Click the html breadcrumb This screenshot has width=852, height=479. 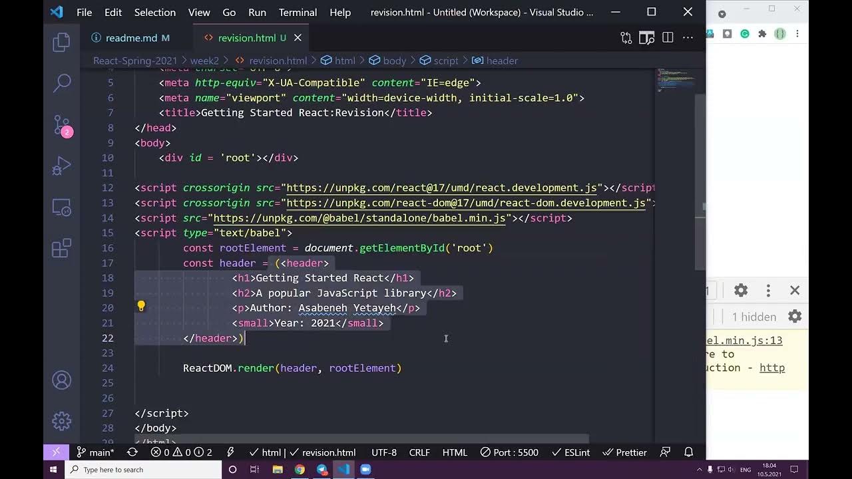(x=338, y=61)
